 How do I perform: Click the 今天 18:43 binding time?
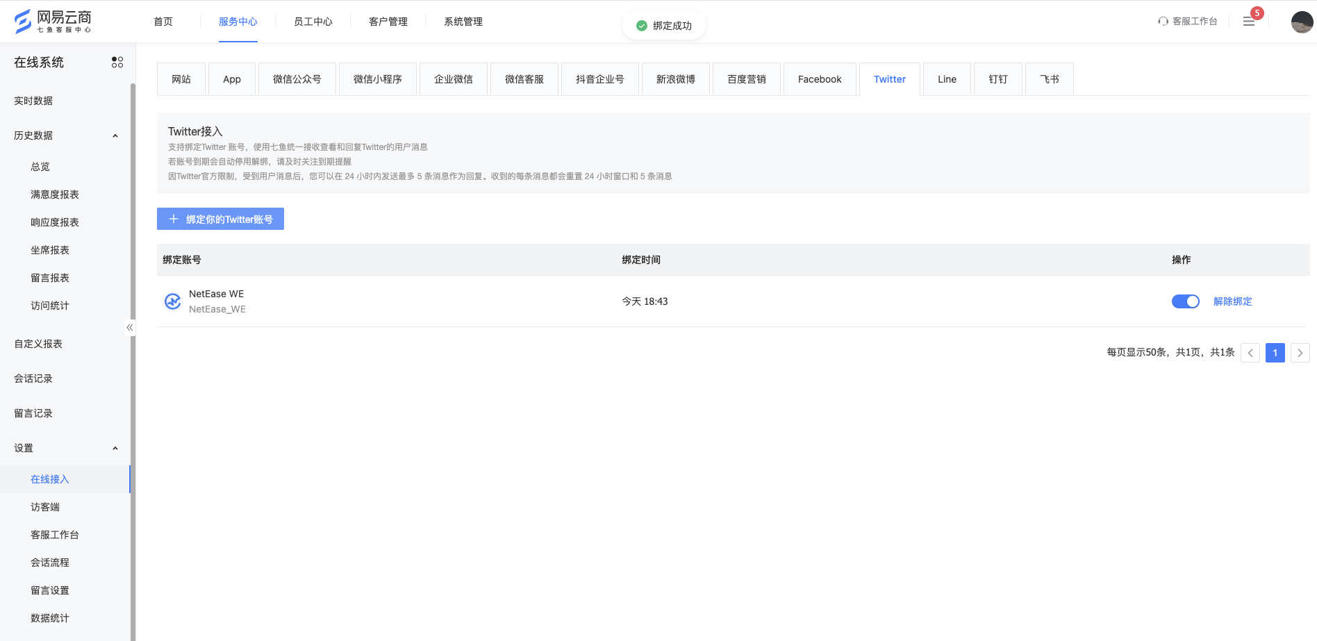click(645, 301)
